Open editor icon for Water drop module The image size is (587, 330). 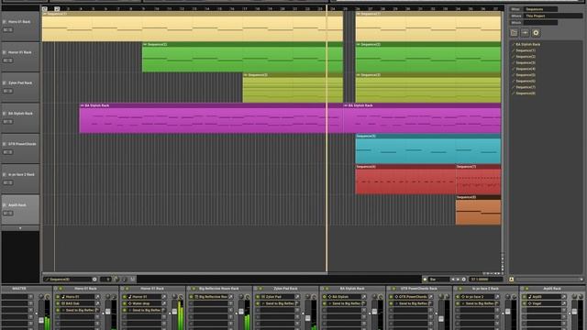[164, 303]
